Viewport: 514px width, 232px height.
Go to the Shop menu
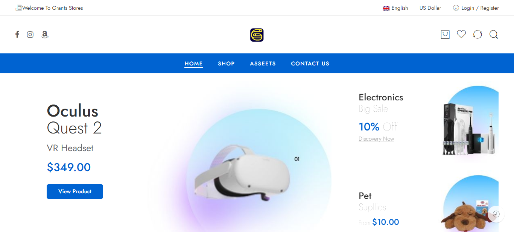pyautogui.click(x=226, y=64)
